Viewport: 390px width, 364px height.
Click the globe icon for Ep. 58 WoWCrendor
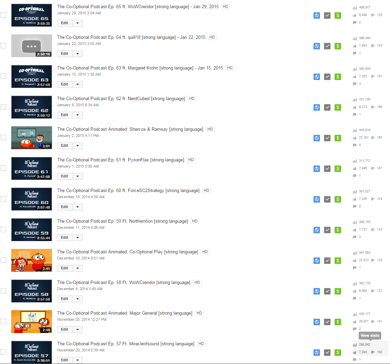(x=317, y=291)
